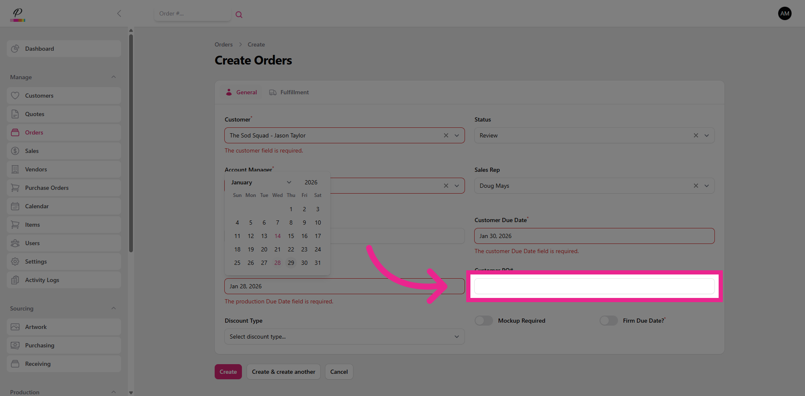
Task: Go to Quotes document icon
Action: (15, 114)
